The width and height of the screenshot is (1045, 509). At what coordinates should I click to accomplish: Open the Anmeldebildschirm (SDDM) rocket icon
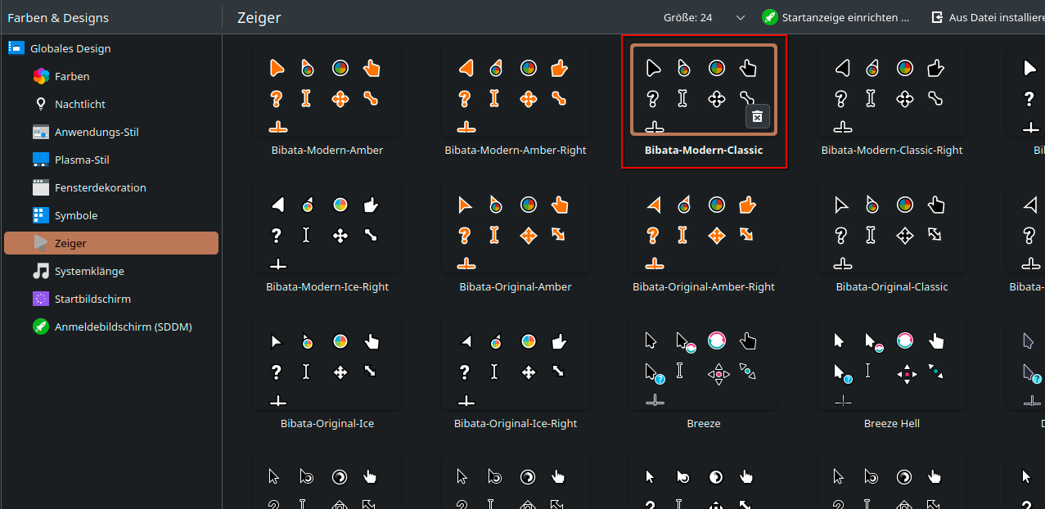point(41,327)
